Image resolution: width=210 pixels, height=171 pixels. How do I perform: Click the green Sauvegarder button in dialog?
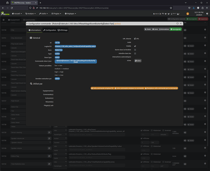coord(176,29)
